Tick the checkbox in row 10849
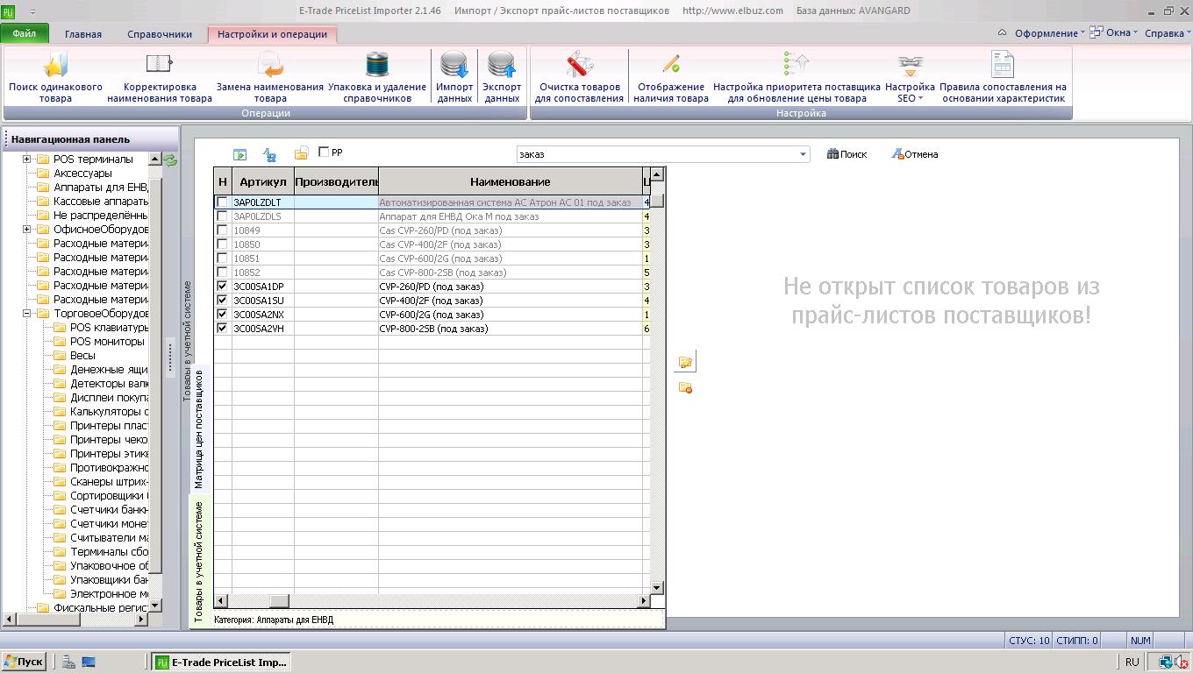 point(222,230)
